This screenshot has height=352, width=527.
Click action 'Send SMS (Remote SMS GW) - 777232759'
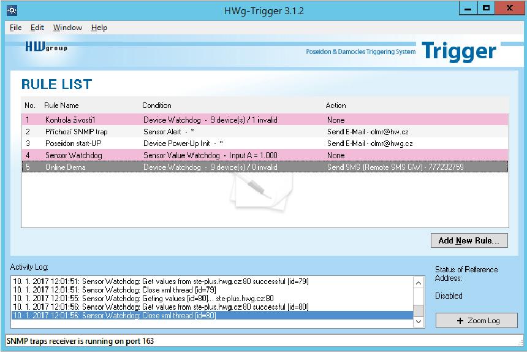tap(395, 167)
